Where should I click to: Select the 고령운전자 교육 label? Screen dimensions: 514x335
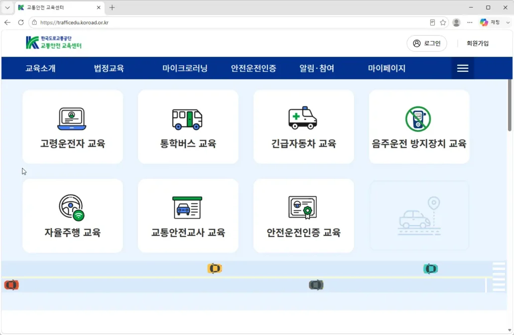72,143
